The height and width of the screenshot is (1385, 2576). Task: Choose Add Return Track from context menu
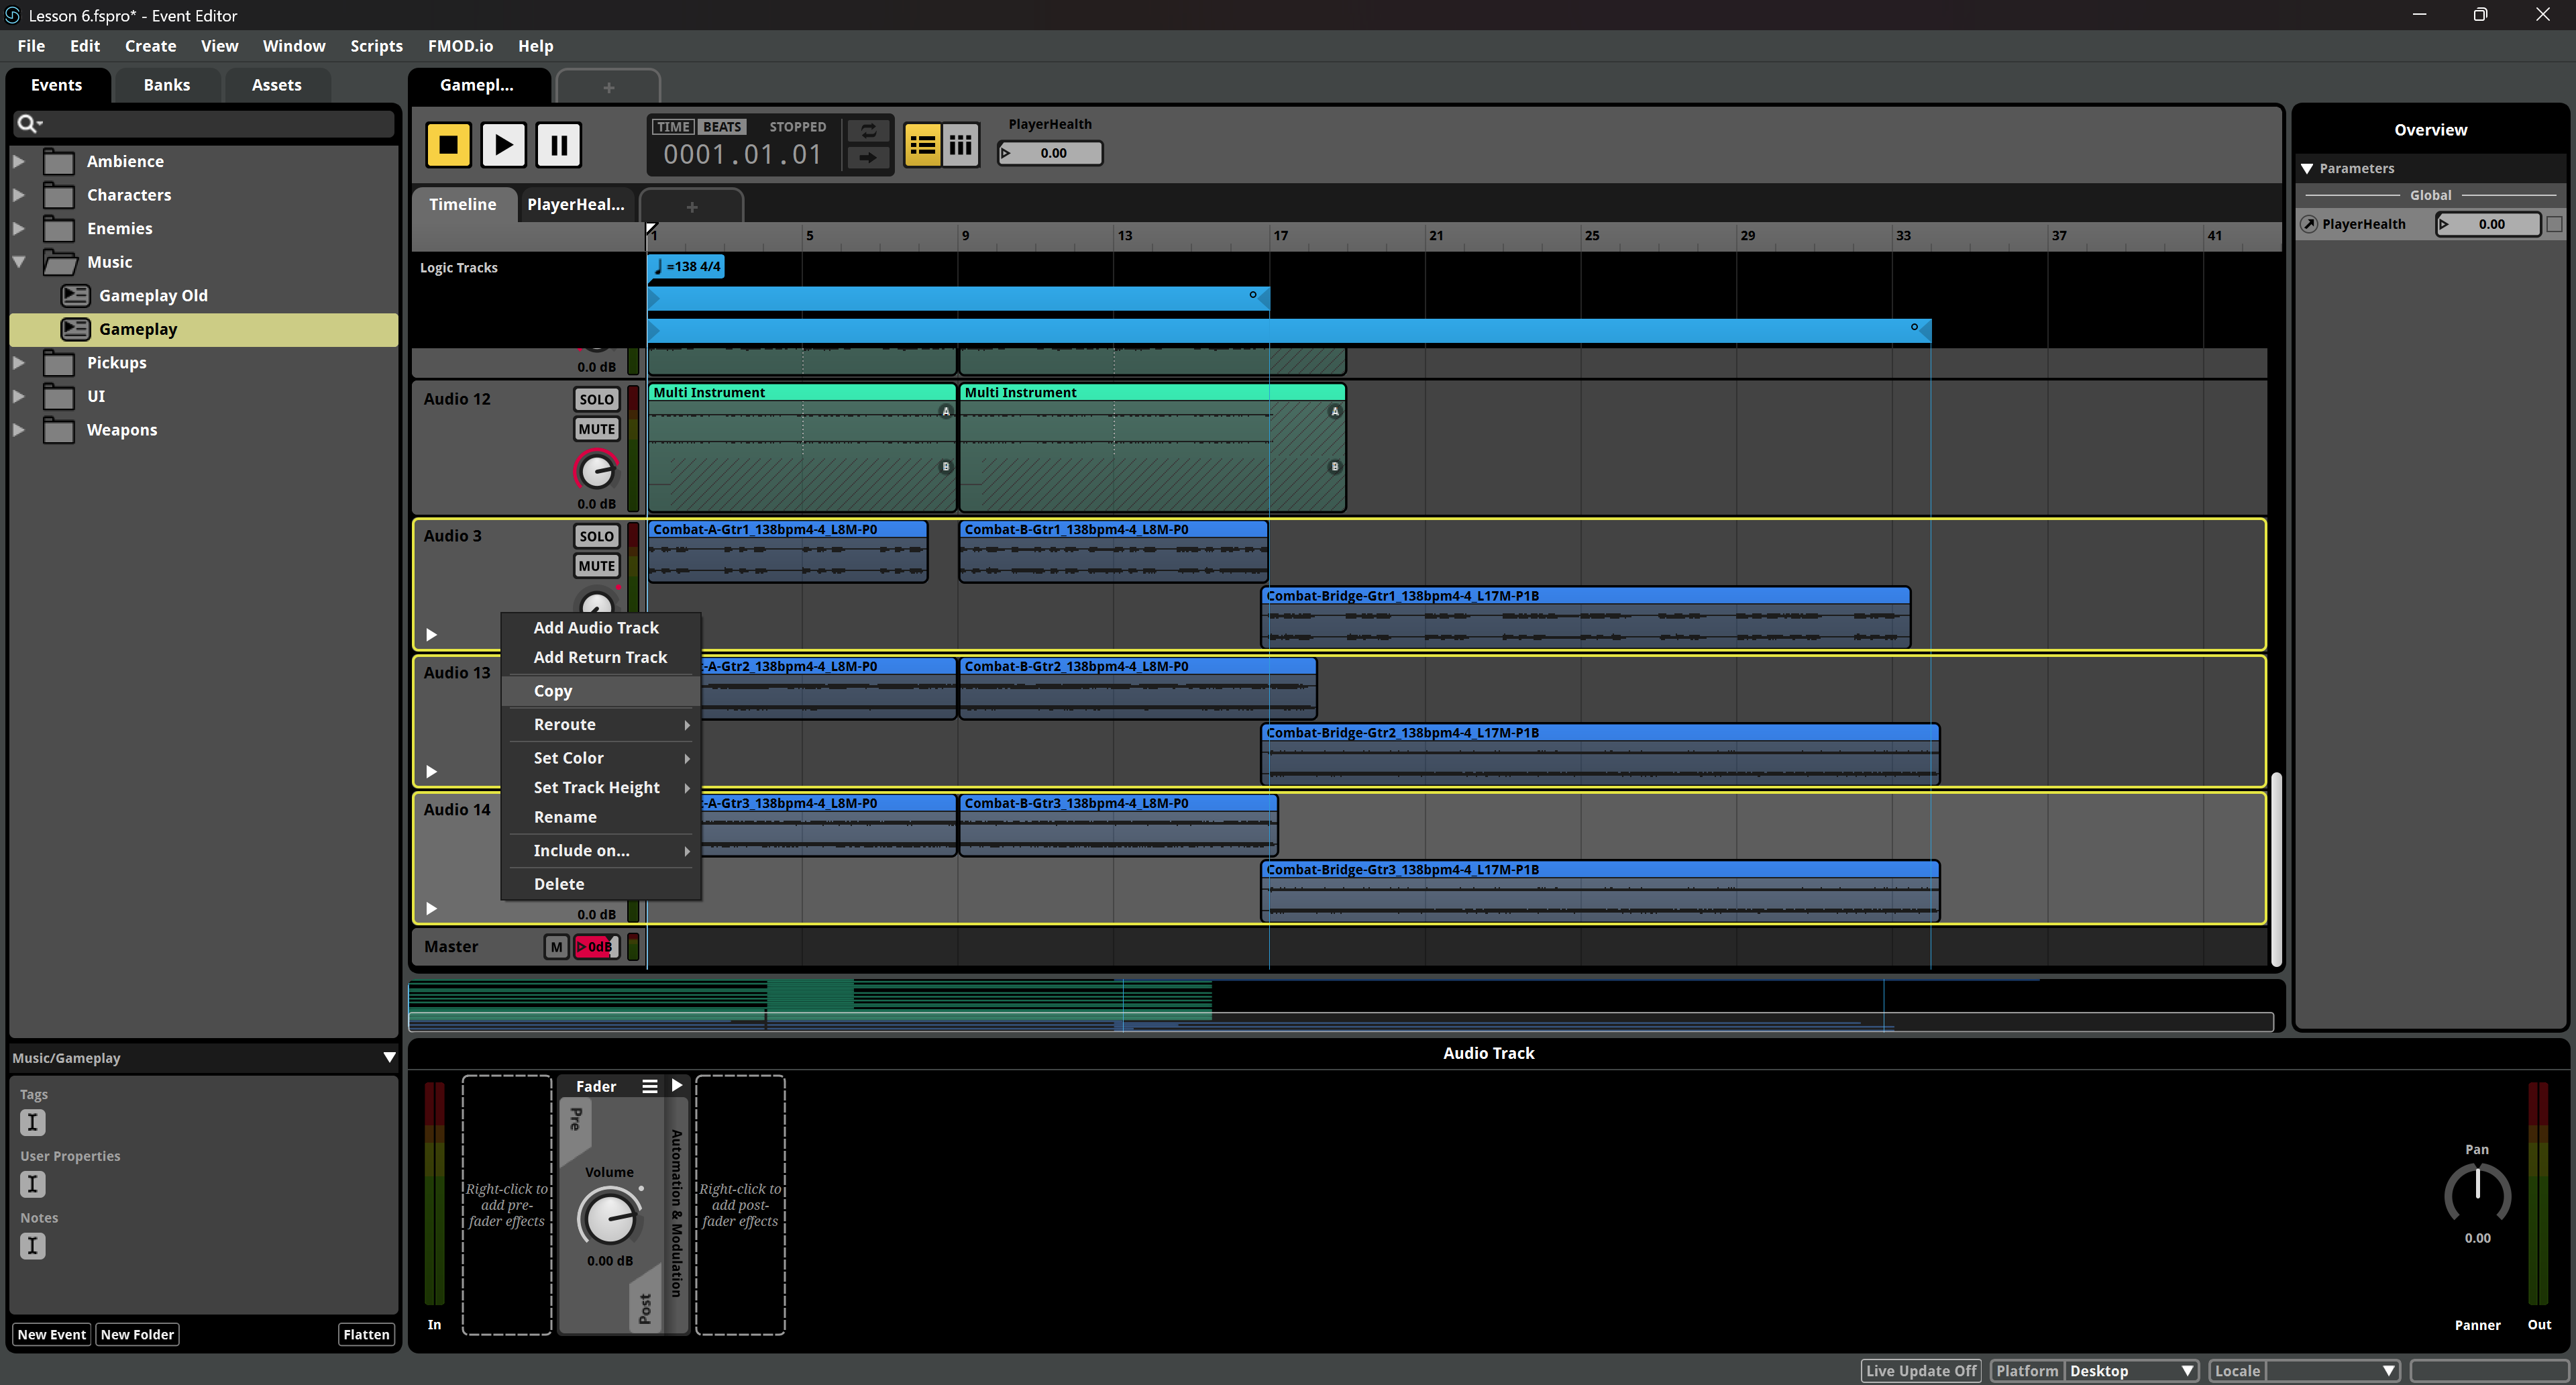point(600,657)
